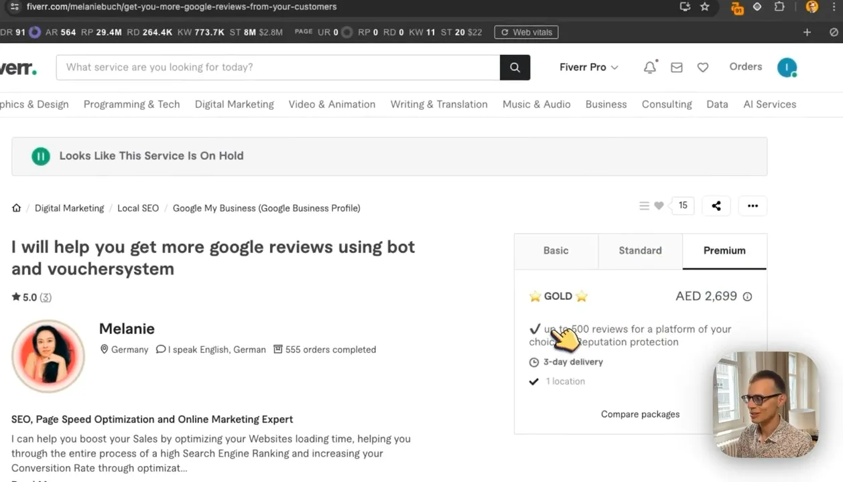Click the browser address bar URL
The image size is (843, 482).
(182, 7)
